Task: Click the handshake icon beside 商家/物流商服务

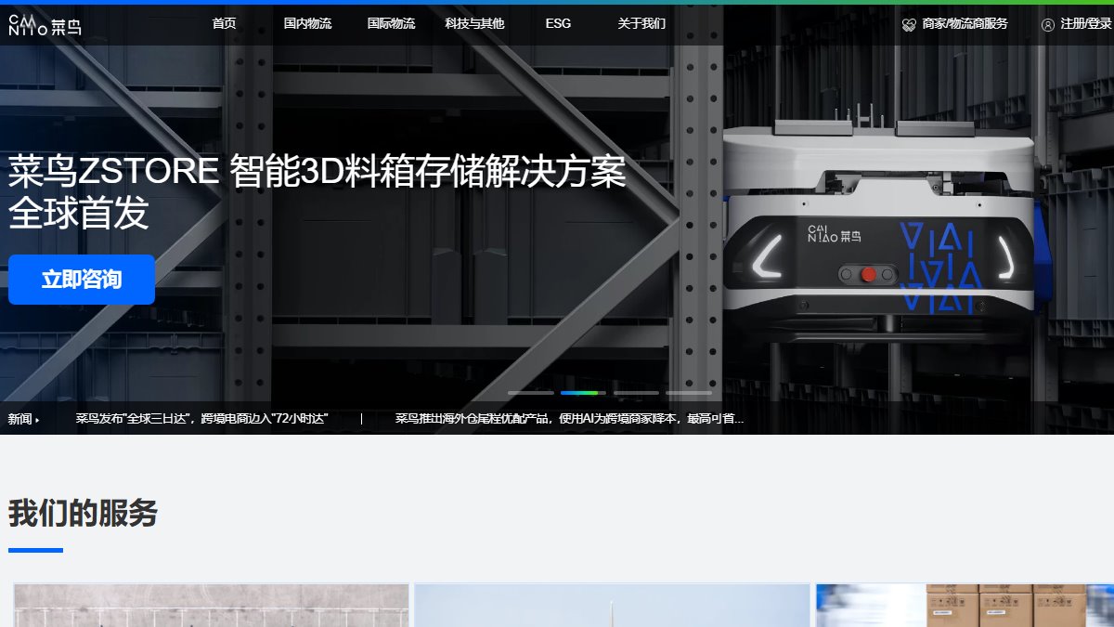Action: pos(909,25)
